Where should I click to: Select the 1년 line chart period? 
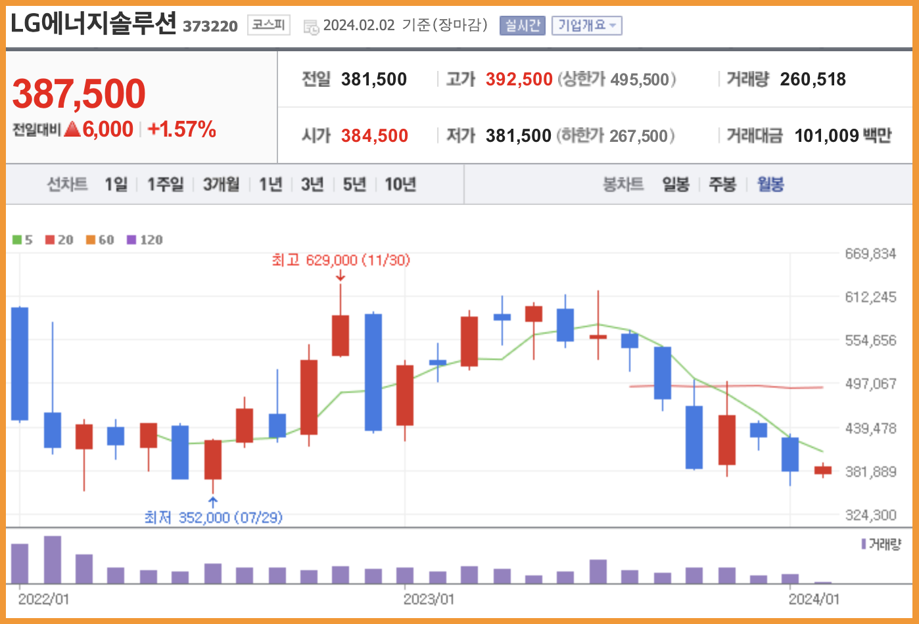coord(270,185)
